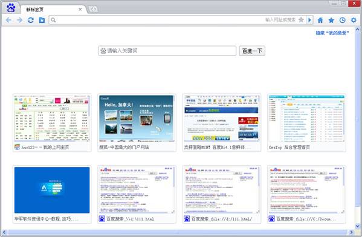Click vertical scrollbar down arrow
The width and height of the screenshot is (362, 237).
(357, 226)
